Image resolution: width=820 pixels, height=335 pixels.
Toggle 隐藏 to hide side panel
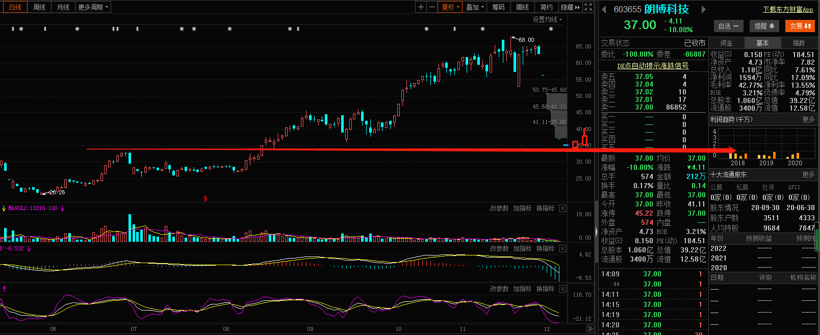coord(570,7)
